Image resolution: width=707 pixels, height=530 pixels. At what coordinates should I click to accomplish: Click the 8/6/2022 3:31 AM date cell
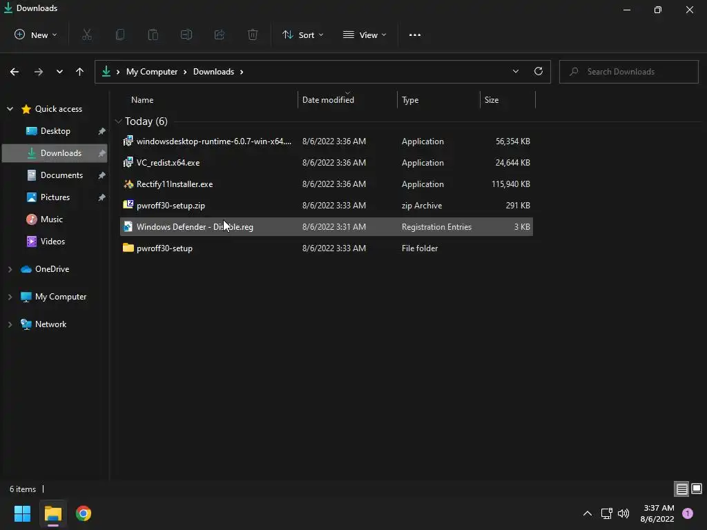pos(334,226)
